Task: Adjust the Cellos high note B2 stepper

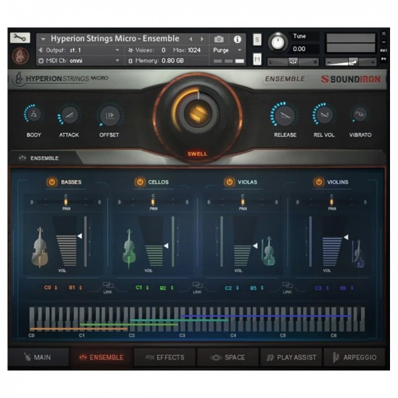Action: [172, 288]
